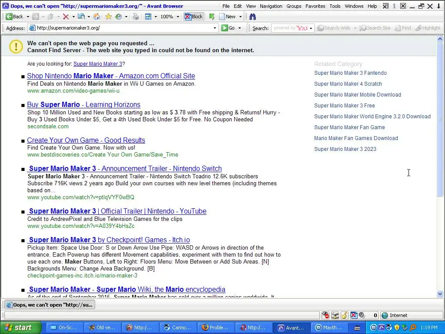This screenshot has width=445, height=334.
Task: Click Mario Maker Fan Games Download category
Action: (x=356, y=138)
